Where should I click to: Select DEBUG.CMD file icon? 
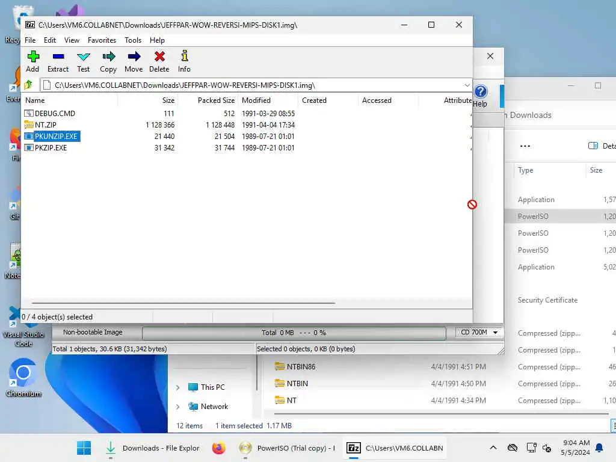click(29, 114)
